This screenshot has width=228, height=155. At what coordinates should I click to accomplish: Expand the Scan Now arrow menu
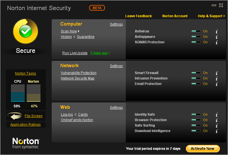tap(79, 31)
